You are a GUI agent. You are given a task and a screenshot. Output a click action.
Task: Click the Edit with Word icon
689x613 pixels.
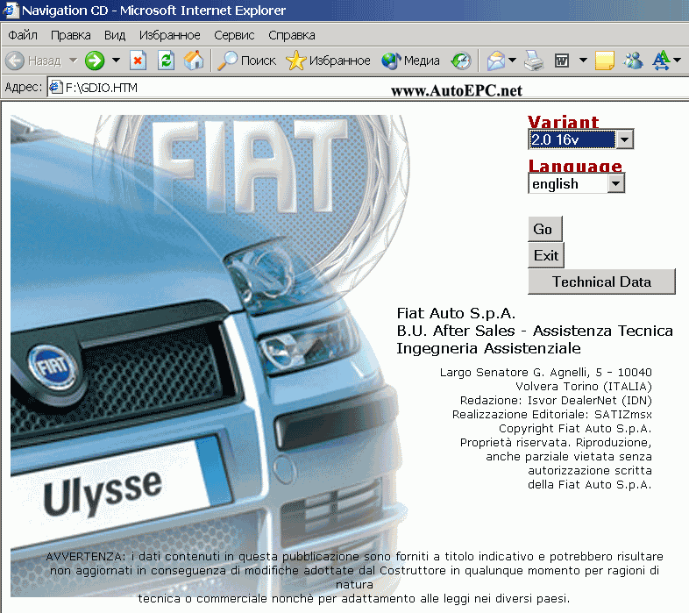(x=562, y=61)
